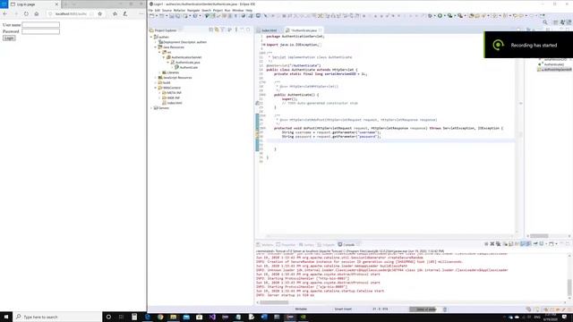The height and width of the screenshot is (322, 573).
Task: Click the Remove All Terminated Launches icon
Action: tap(498, 244)
